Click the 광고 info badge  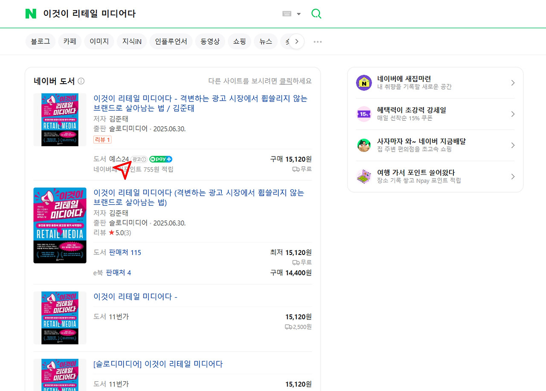click(139, 159)
